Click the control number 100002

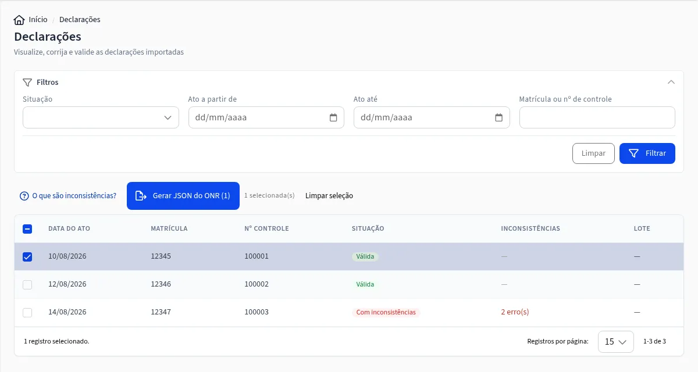257,284
